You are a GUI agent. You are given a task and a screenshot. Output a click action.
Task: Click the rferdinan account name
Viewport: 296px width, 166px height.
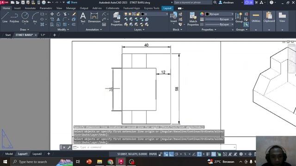pyautogui.click(x=228, y=2)
